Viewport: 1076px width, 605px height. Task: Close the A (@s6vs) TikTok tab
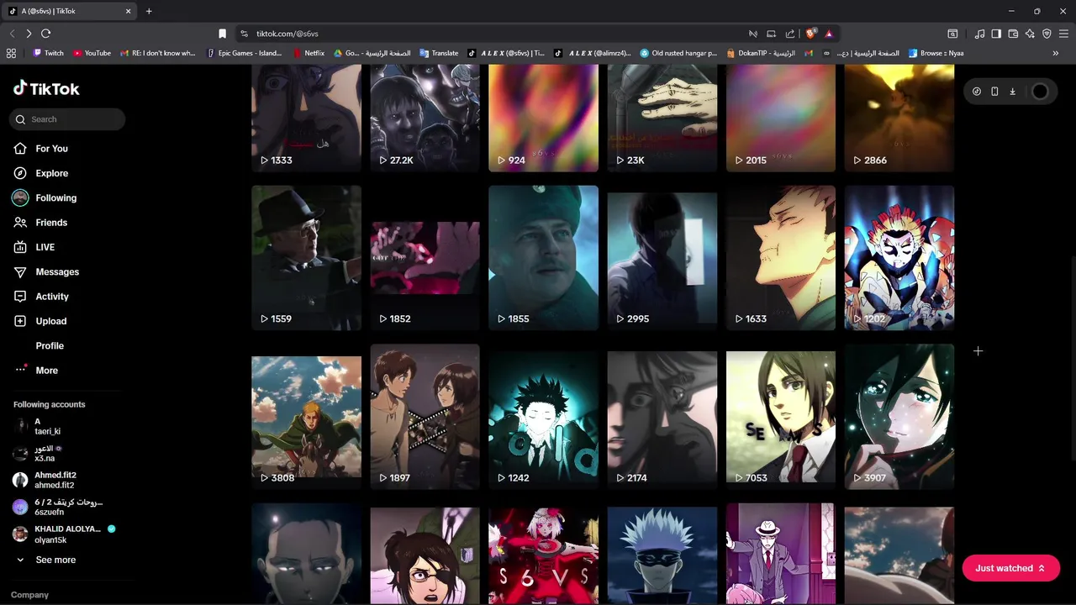coord(129,11)
